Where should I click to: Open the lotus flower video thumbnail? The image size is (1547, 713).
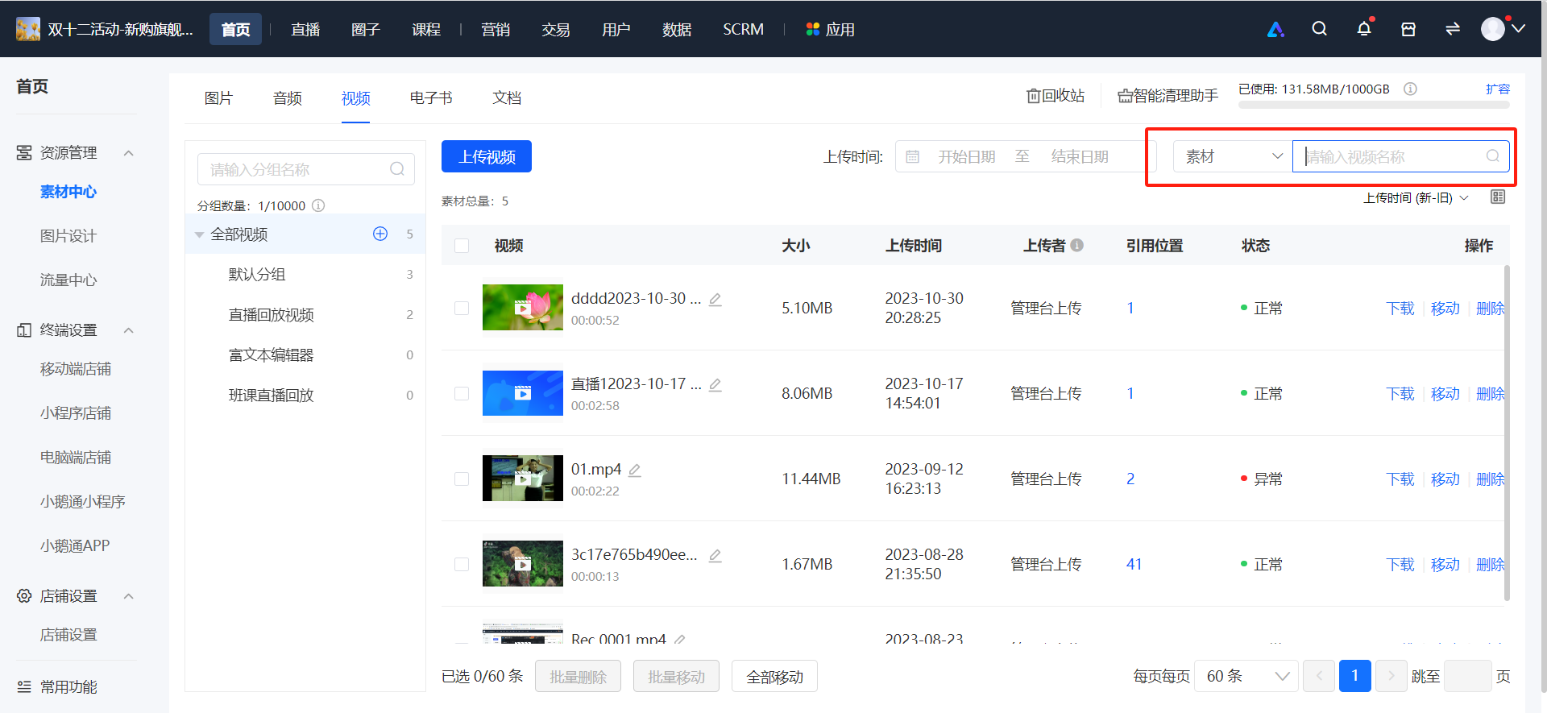coord(523,307)
